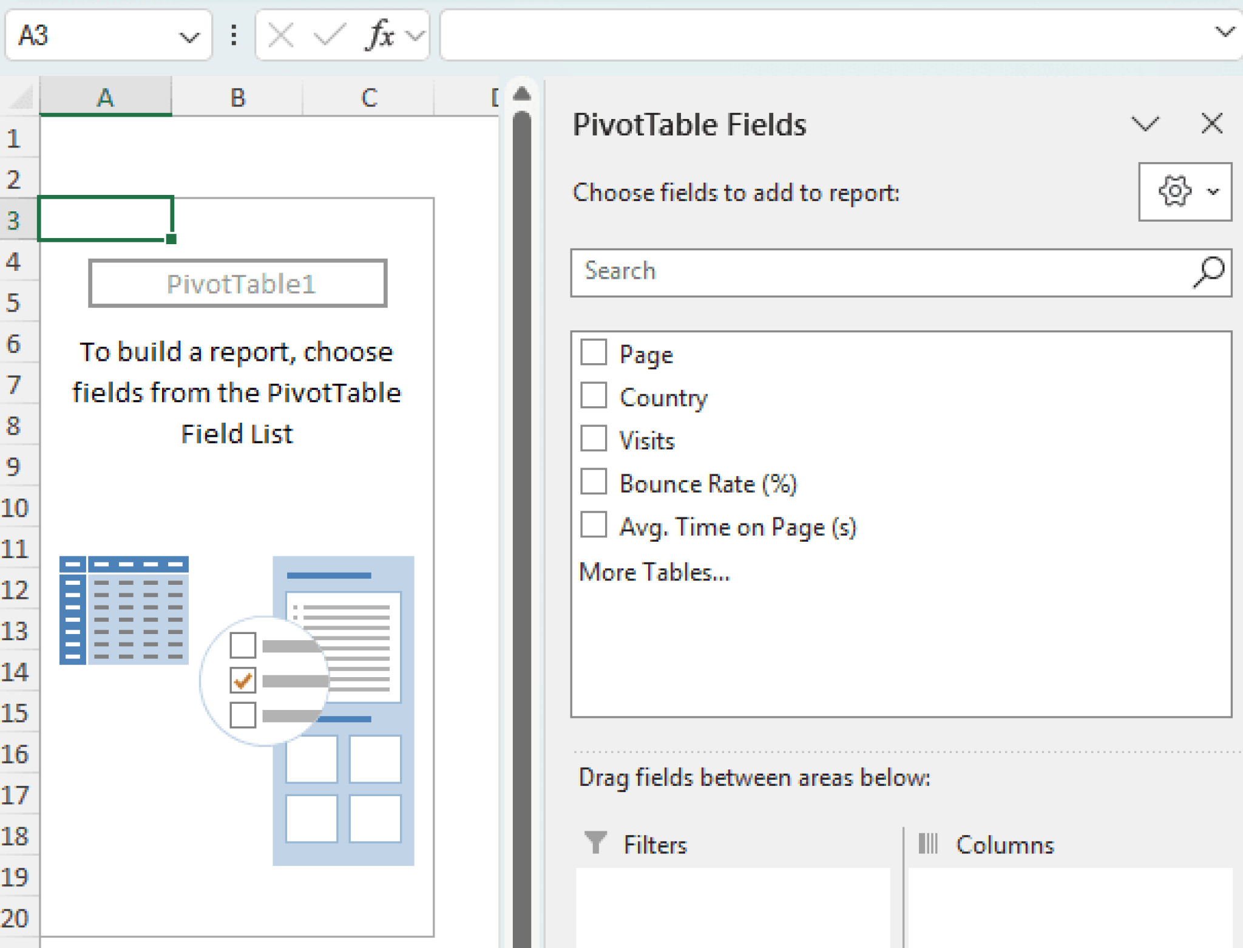Click the magnifier icon in the field Search box
Image resolution: width=1243 pixels, height=948 pixels.
(1208, 273)
